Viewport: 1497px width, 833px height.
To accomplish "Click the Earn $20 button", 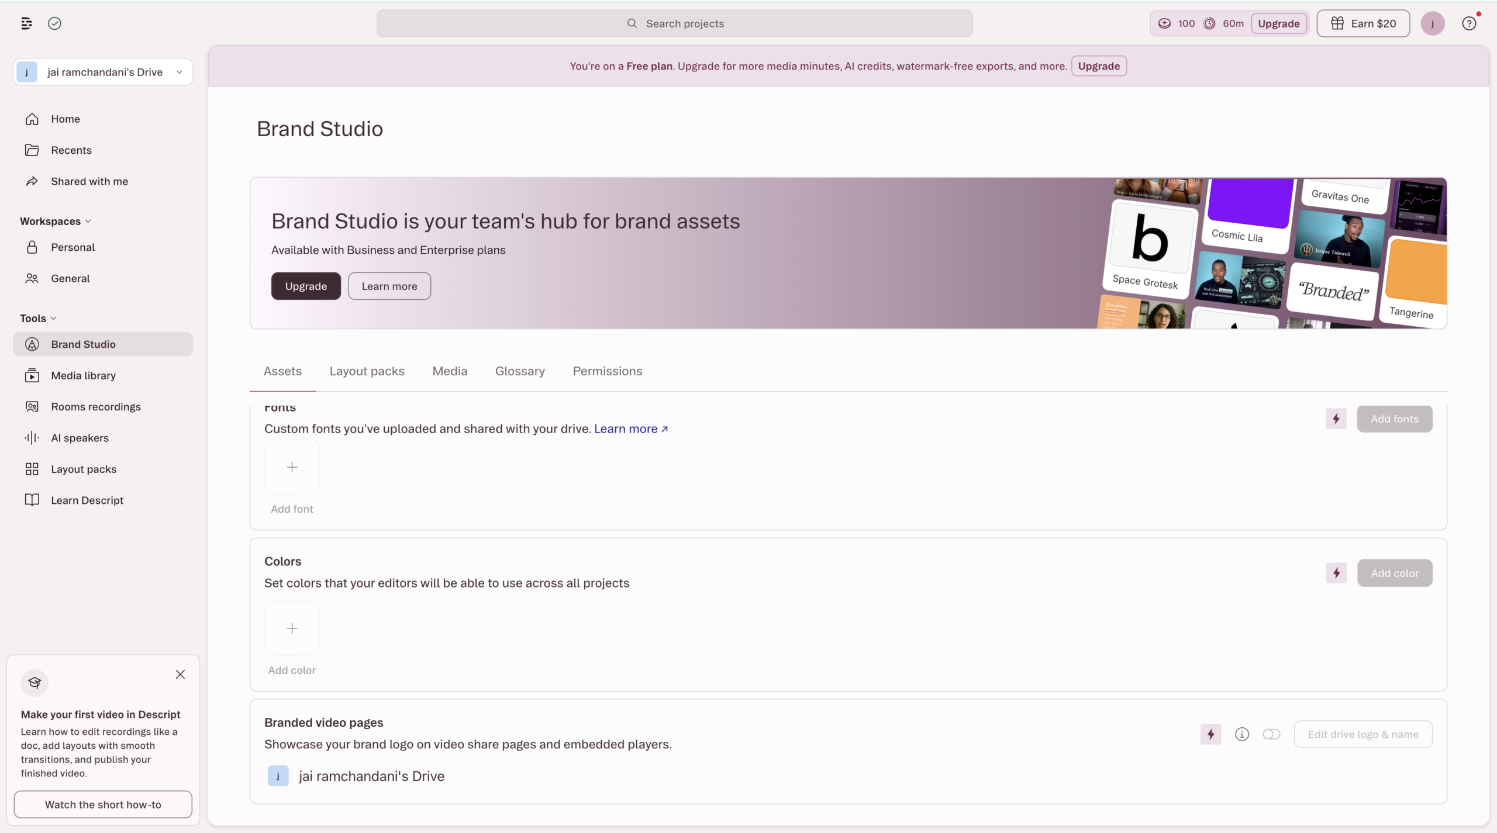I will tap(1363, 23).
